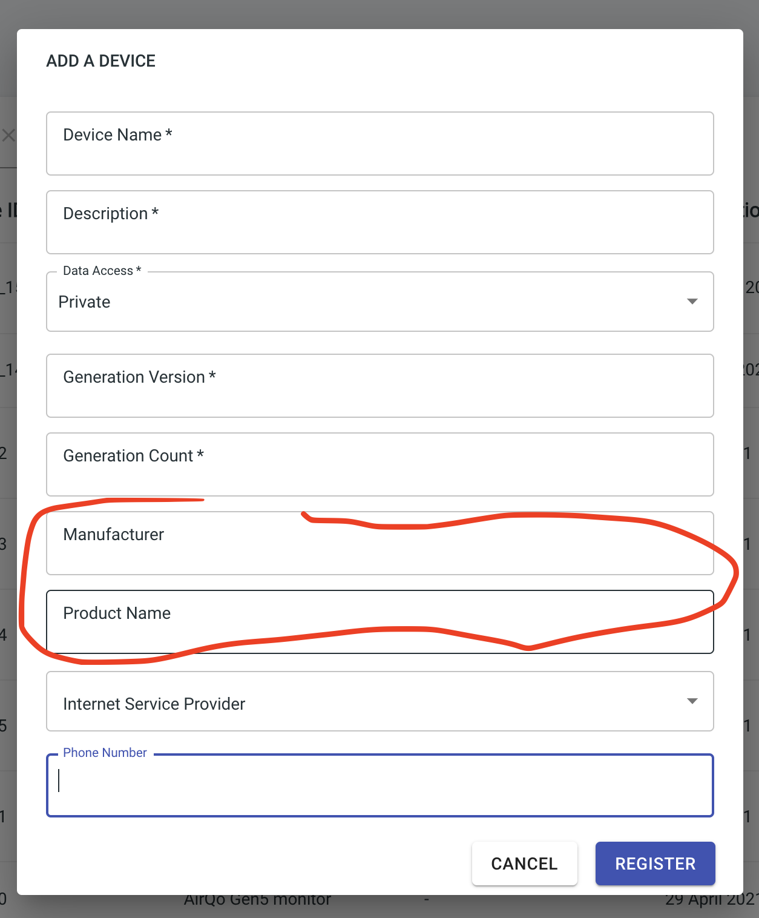
Task: Click the dropdown arrow beside Private
Action: coord(692,302)
